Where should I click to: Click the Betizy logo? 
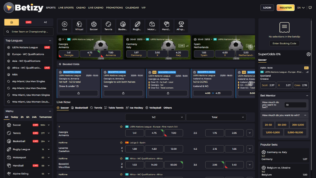tap(23, 8)
